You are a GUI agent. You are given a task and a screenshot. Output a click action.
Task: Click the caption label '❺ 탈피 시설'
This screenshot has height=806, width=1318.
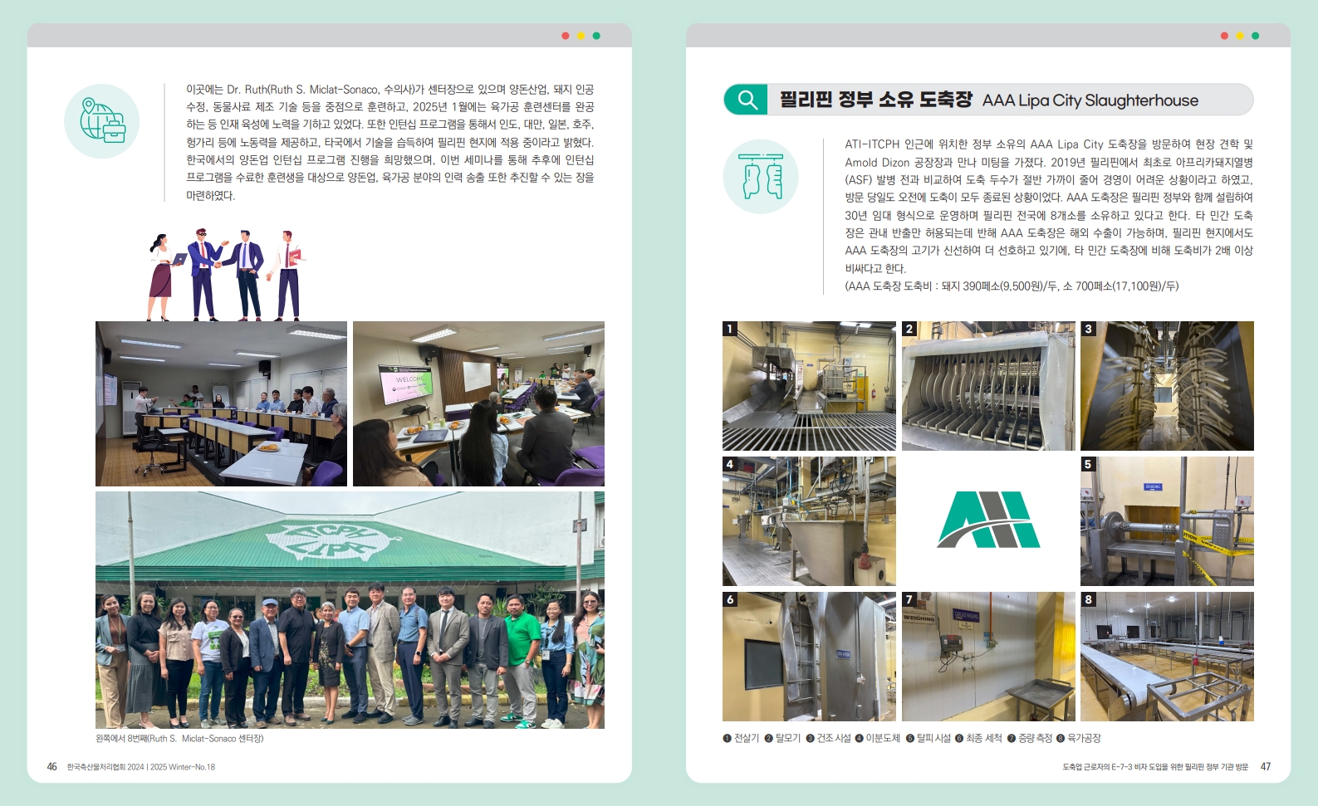click(928, 738)
